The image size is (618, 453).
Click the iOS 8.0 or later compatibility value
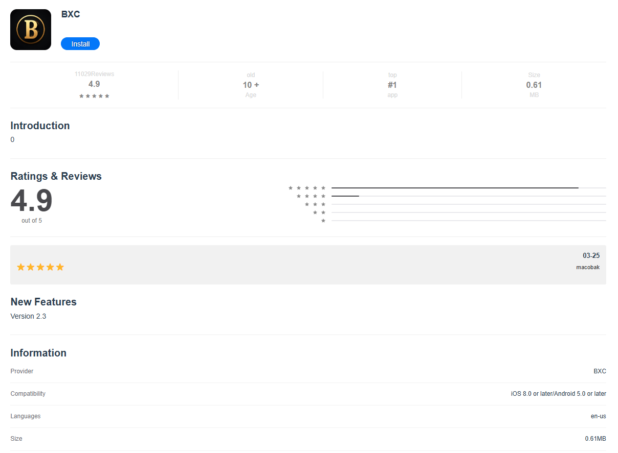point(559,394)
